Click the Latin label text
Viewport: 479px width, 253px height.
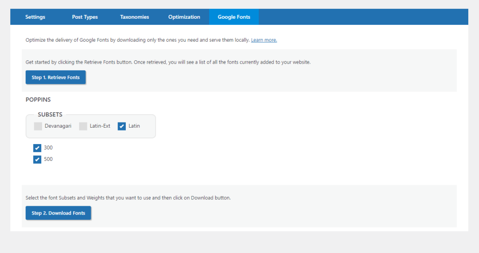coord(134,126)
